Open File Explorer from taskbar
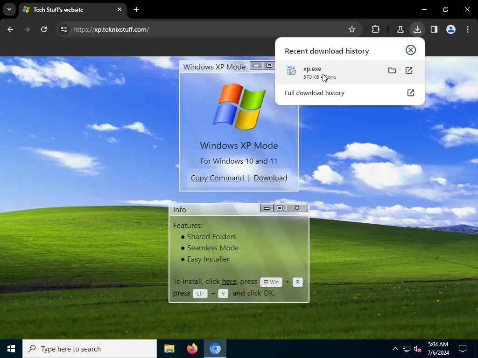 click(x=169, y=349)
